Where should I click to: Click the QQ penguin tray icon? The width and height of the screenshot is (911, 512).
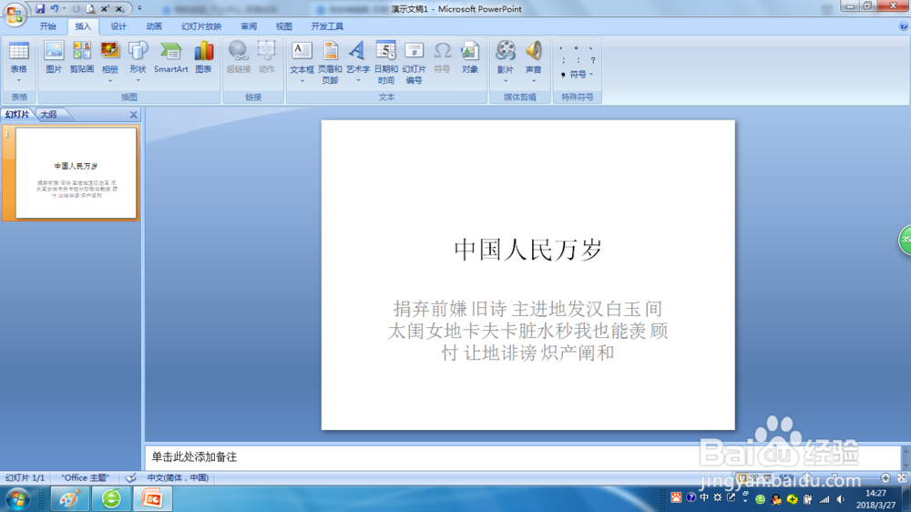pos(776,498)
